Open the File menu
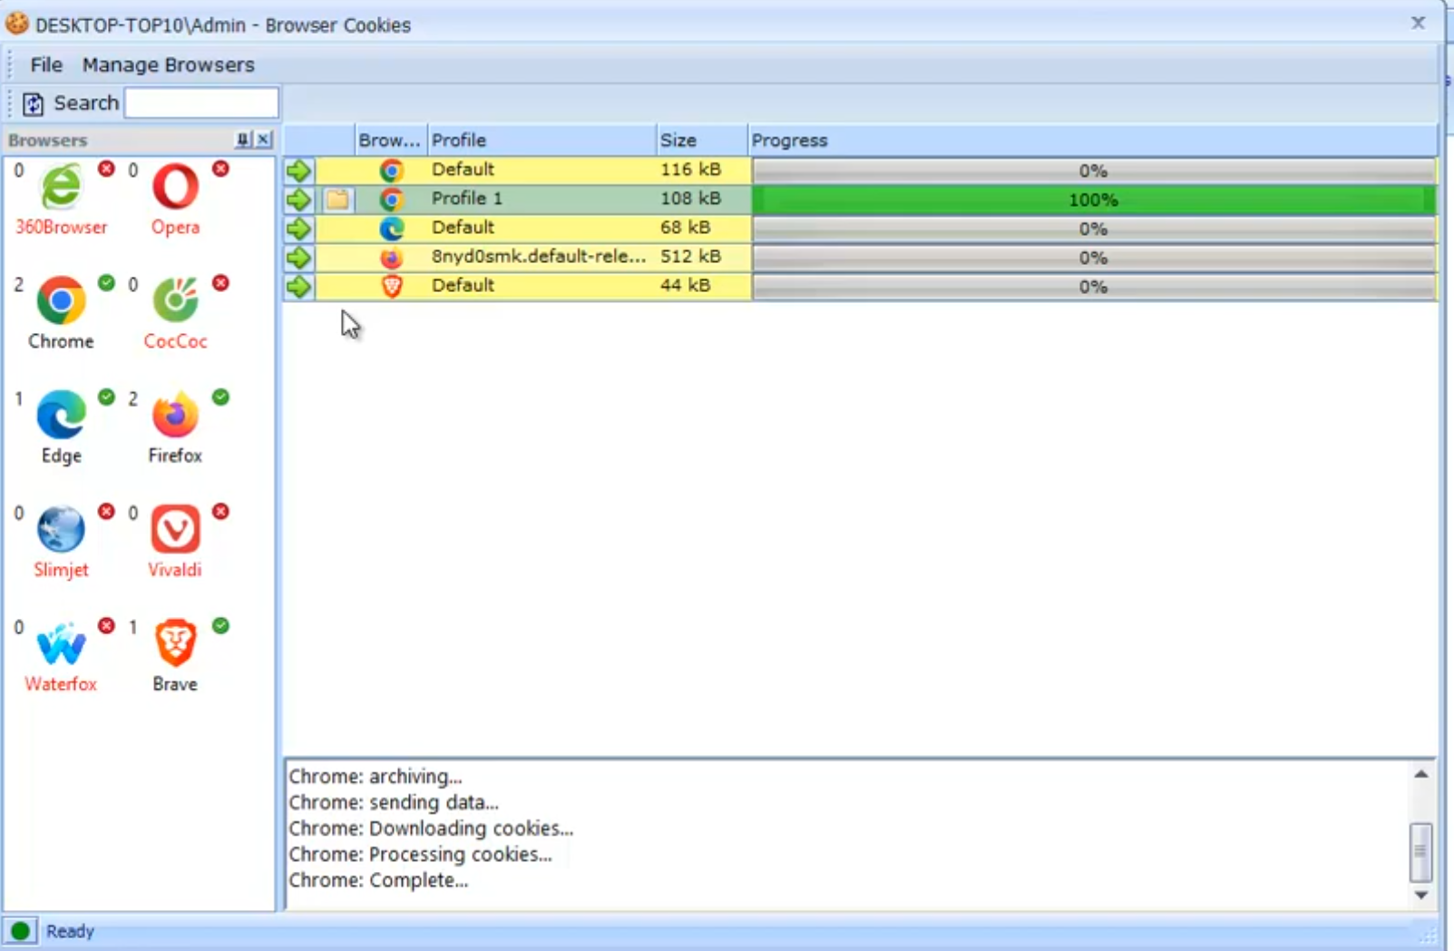This screenshot has width=1454, height=951. pos(46,64)
